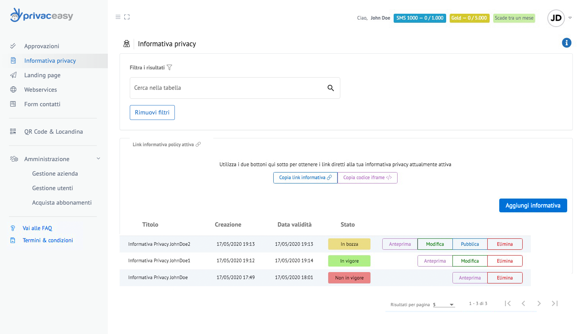This screenshot has width=583, height=334.
Task: Click the filter funnel icon
Action: click(169, 67)
